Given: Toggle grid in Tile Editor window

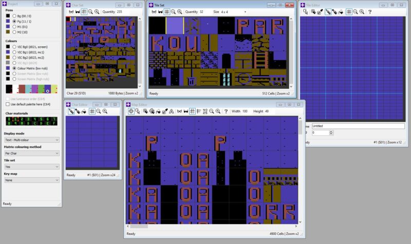Looking at the screenshot, I should click(349, 12).
